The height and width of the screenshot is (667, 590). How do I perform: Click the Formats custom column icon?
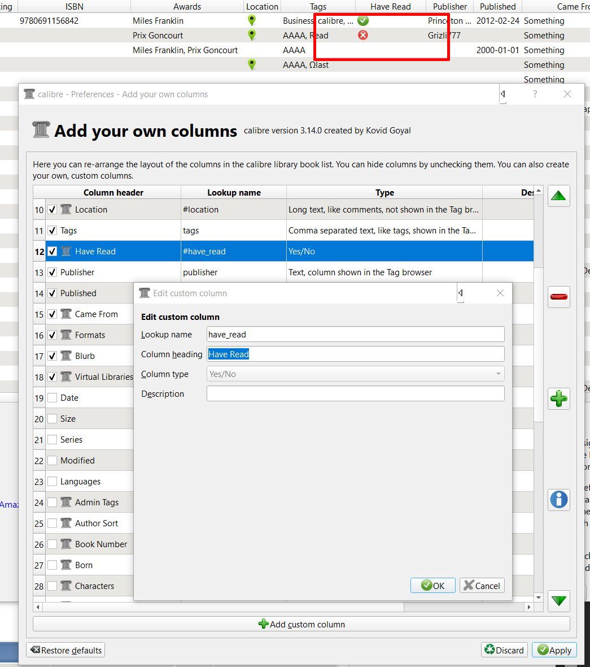pyautogui.click(x=66, y=335)
